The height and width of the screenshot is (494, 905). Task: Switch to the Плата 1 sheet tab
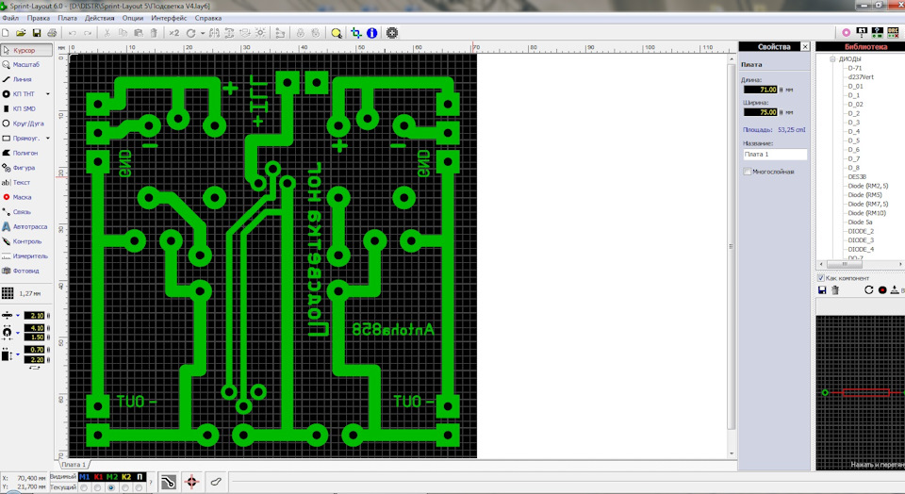[74, 465]
